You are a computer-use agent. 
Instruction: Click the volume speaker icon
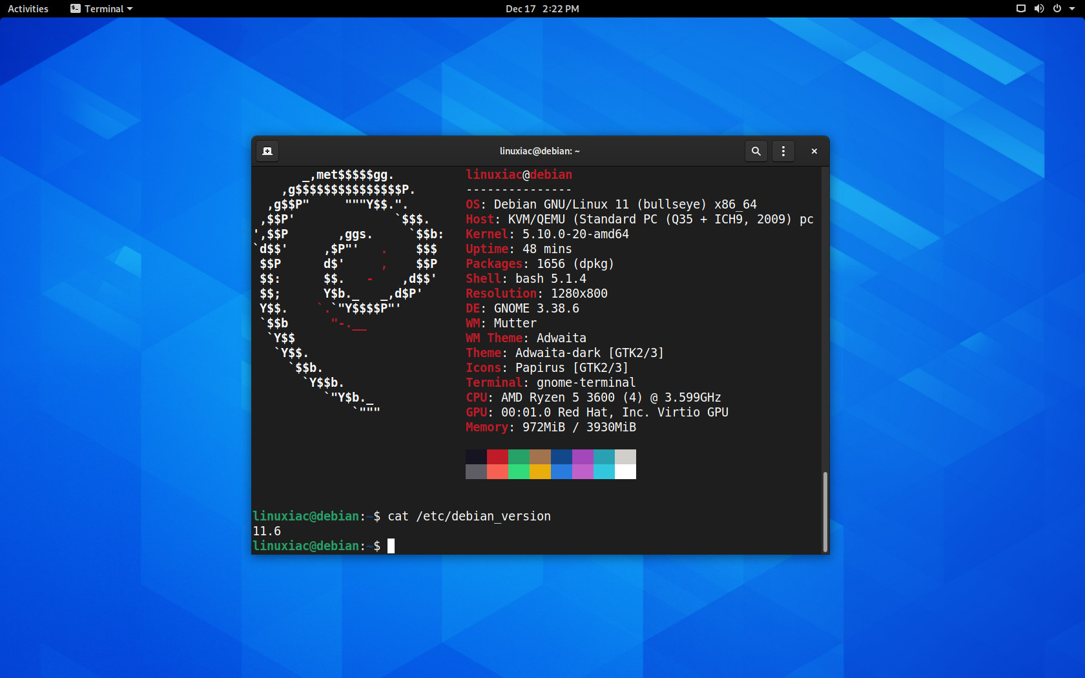pos(1039,8)
